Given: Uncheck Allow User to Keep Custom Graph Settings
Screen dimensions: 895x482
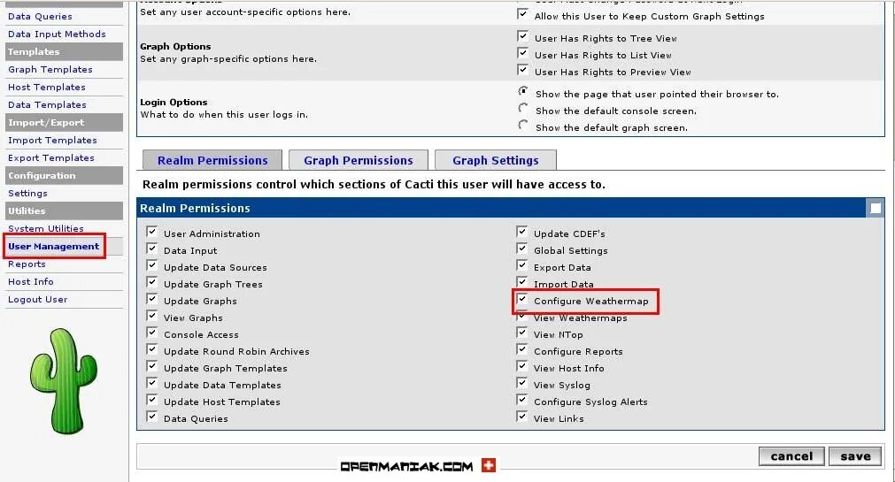Looking at the screenshot, I should coord(522,14).
